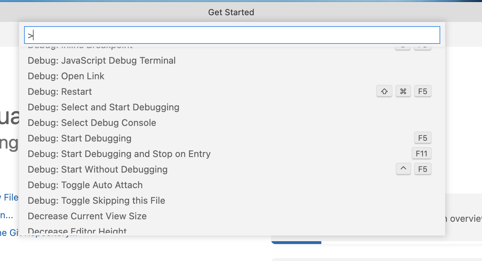Image resolution: width=482 pixels, height=261 pixels.
Task: Pick Debug: Select Debug Console entry
Action: point(232,123)
